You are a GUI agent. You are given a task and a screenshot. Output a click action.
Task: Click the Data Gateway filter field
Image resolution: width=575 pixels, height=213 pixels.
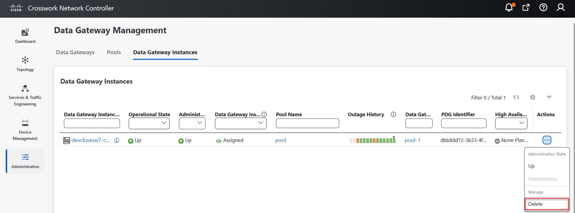[x=419, y=123]
